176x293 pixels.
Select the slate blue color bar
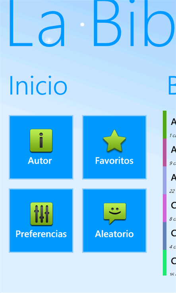coord(164,236)
